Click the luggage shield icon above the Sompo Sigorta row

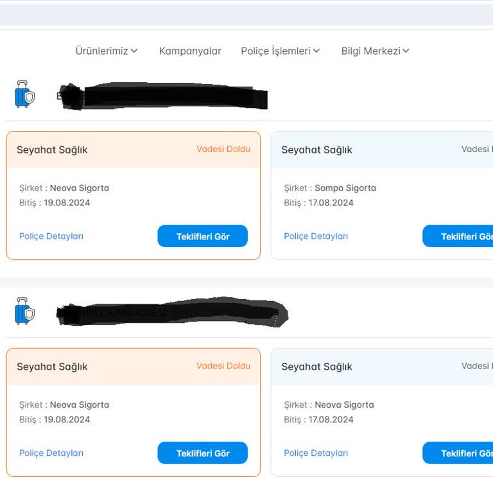coord(24,94)
